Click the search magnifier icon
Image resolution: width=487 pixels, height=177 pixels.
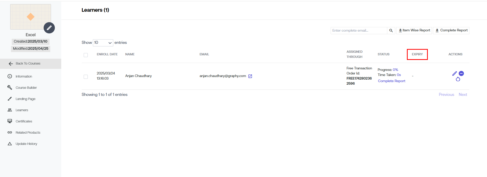[391, 31]
